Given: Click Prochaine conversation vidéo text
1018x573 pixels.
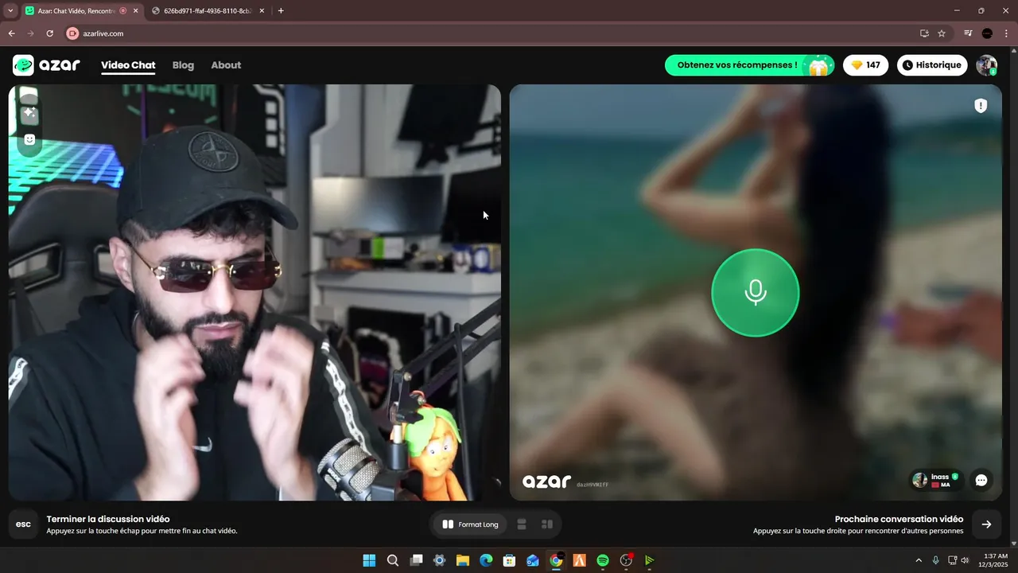Looking at the screenshot, I should [x=899, y=519].
